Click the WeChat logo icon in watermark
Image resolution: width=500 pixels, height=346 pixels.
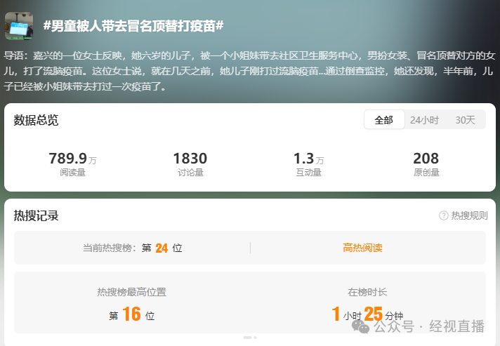point(360,326)
